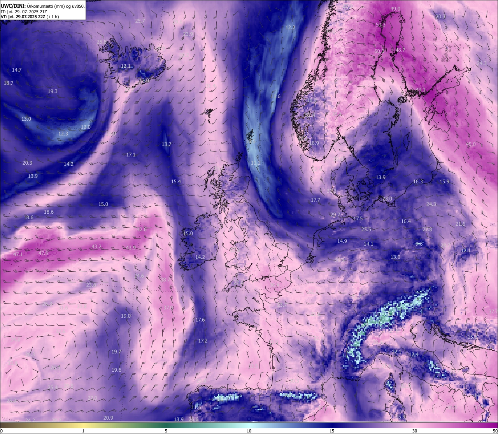The height and width of the screenshot is (434, 498).
Task: Click the color scale at the 1 mark
Action: coord(83,431)
